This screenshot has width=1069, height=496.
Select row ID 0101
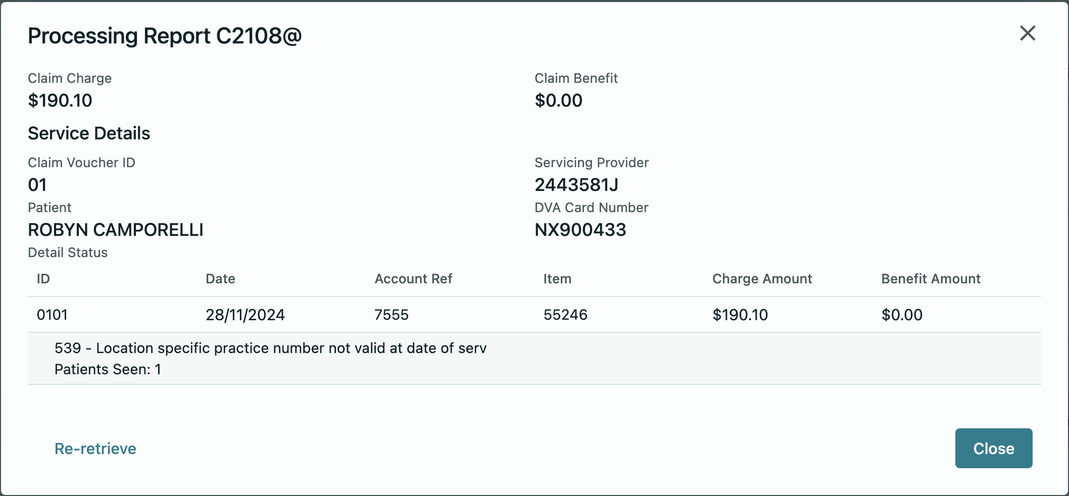(52, 315)
